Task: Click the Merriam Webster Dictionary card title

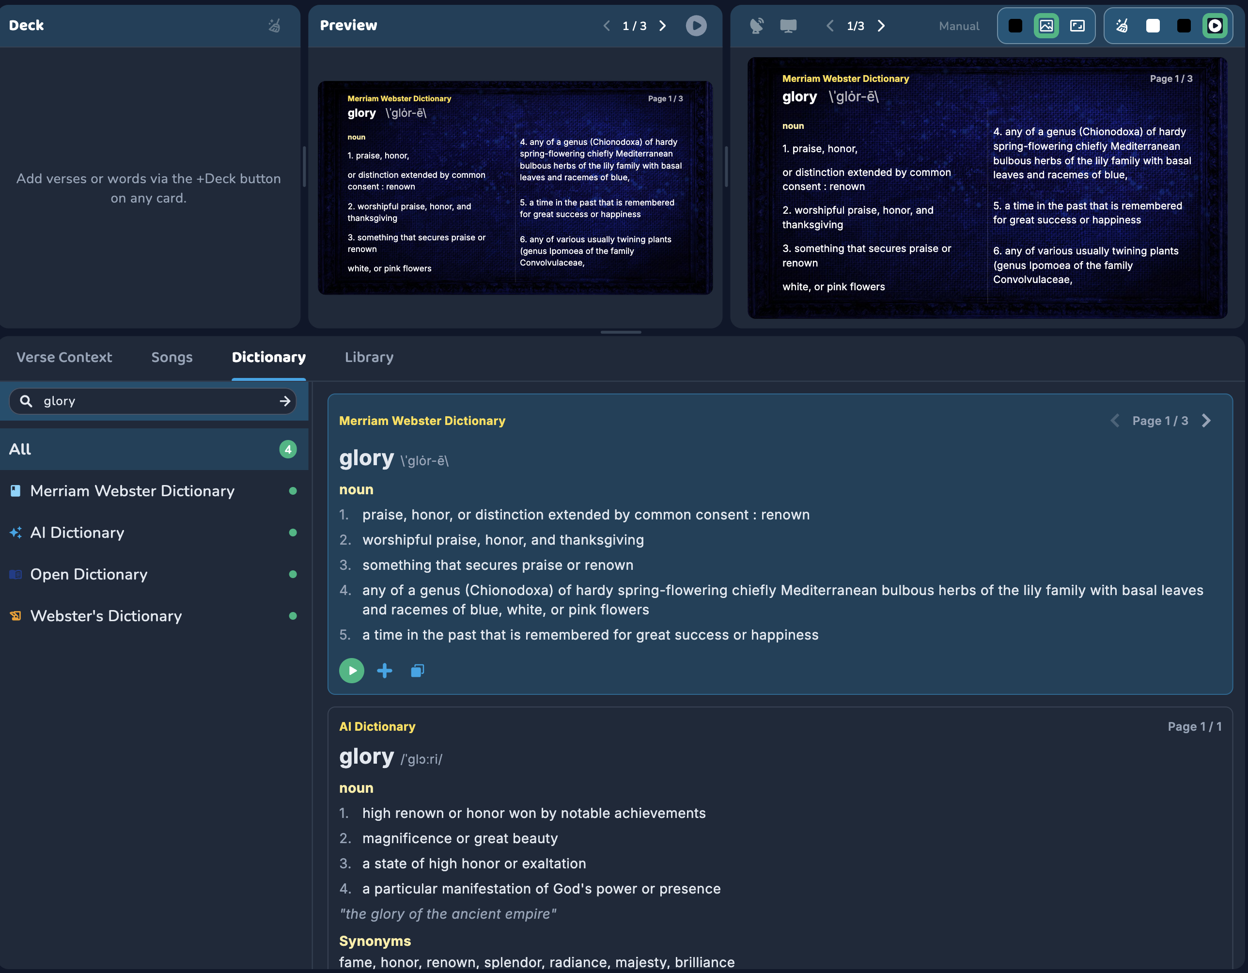Action: [x=422, y=422]
